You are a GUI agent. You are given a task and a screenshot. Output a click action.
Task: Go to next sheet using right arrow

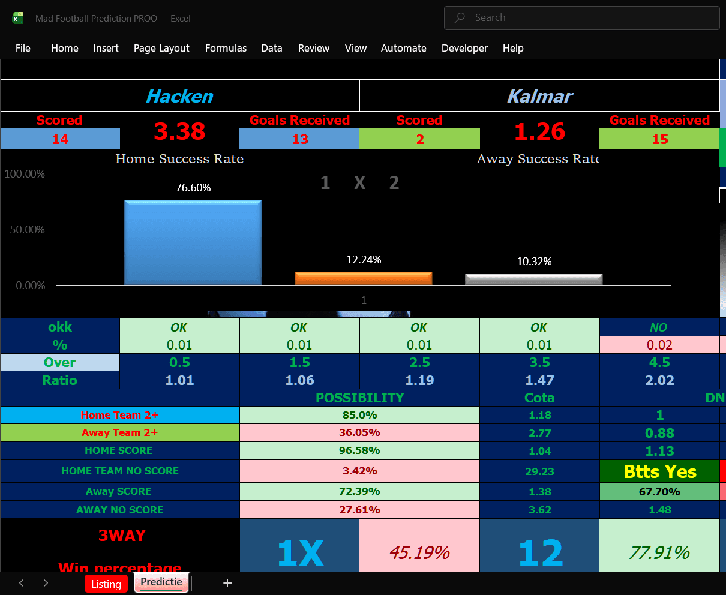click(x=46, y=583)
